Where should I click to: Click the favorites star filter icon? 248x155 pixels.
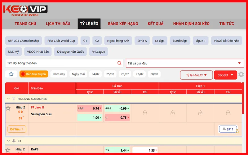coord(11,74)
